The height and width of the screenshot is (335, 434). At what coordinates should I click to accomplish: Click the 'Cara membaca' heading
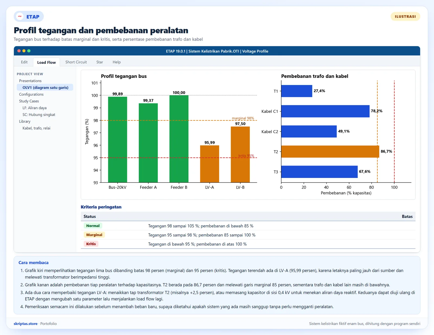point(33,263)
